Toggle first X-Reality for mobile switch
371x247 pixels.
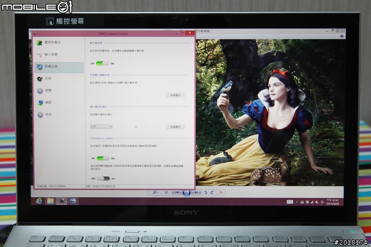tap(103, 158)
